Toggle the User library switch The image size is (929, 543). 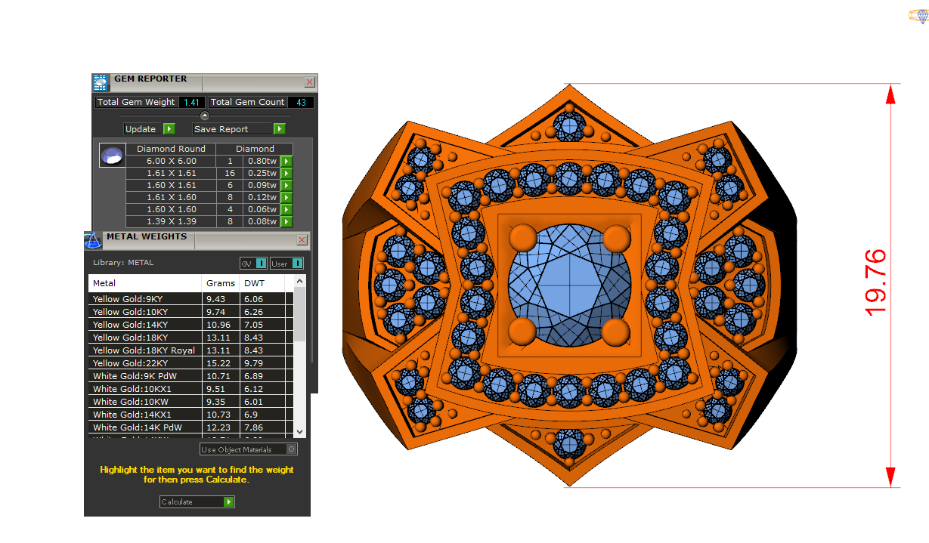(296, 264)
